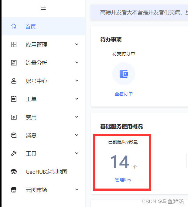
Task: Open the 查看订单 link
Action: pyautogui.click(x=124, y=94)
